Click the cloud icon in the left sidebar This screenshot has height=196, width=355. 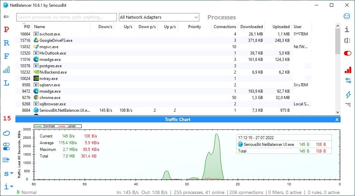6,133
